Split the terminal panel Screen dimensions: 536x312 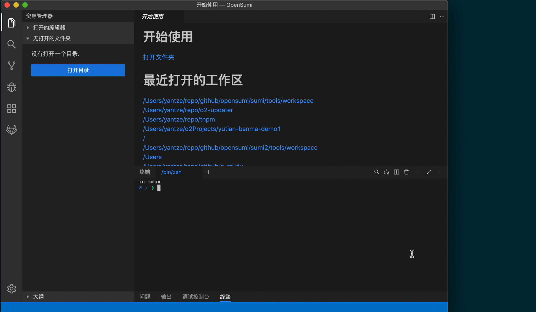click(x=396, y=172)
